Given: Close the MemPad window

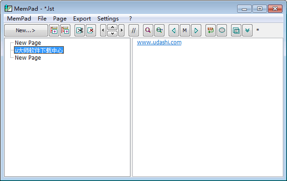Looking at the screenshot, I should pos(275,8).
